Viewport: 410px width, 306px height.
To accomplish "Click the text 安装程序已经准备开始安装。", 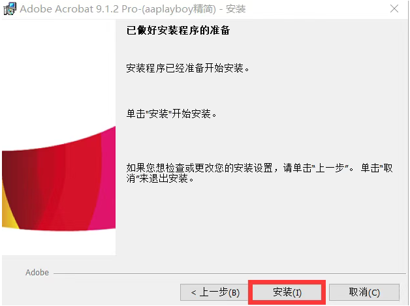I will point(188,69).
